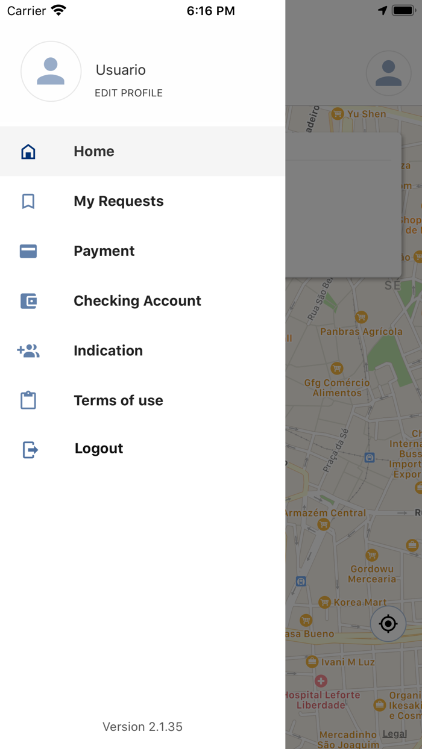This screenshot has width=422, height=749.
Task: Open My Requests menu entry
Action: pos(142,201)
